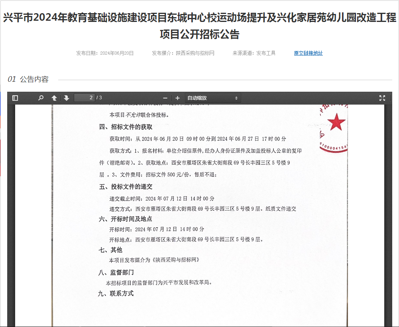
Task: Zoom out with the minus button
Action: point(165,98)
